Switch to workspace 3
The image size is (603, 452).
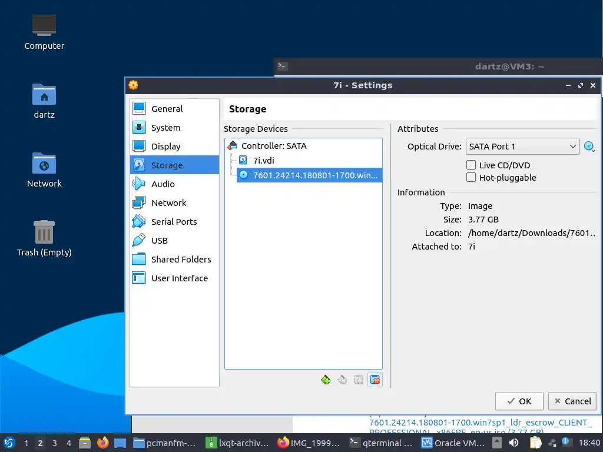coord(55,443)
